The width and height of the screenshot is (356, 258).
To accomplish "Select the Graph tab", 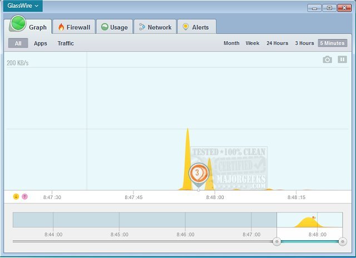I will coord(31,27).
